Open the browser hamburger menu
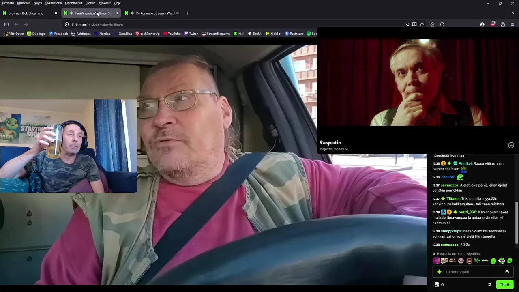 click(x=513, y=24)
